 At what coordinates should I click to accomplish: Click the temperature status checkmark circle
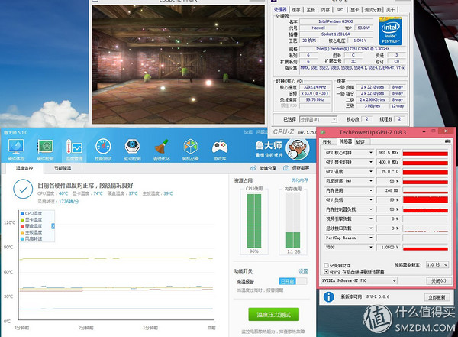click(x=23, y=189)
